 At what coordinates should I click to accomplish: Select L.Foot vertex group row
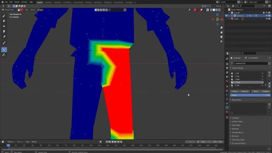[247, 76]
